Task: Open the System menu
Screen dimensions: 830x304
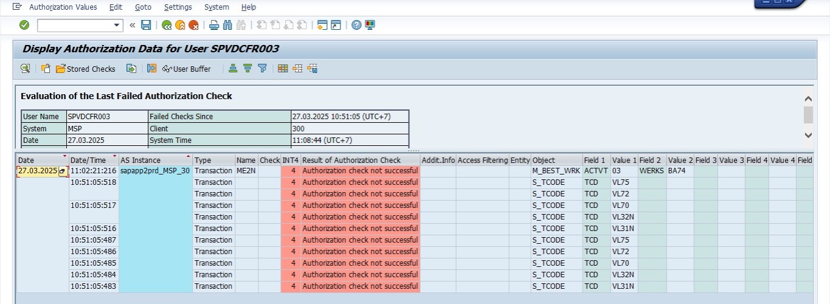Action: click(217, 7)
